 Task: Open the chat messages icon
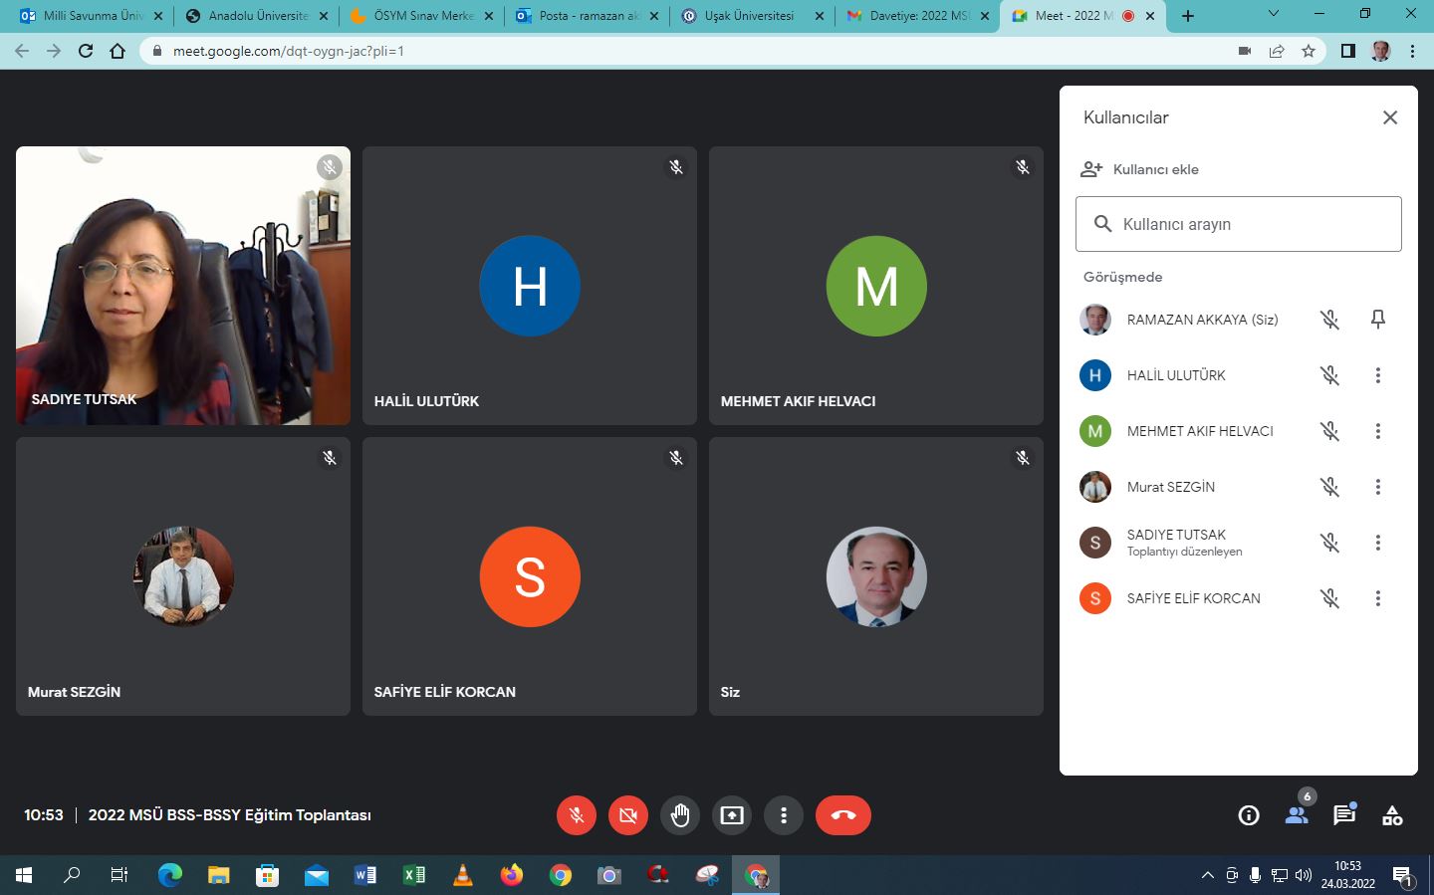point(1344,815)
